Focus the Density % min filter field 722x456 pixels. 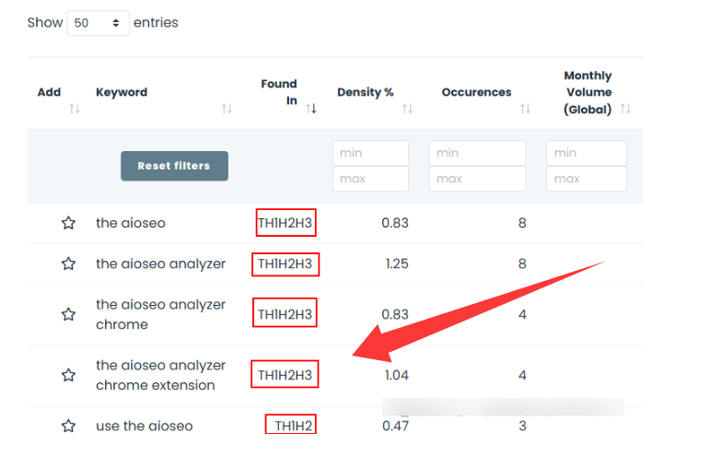pyautogui.click(x=369, y=153)
